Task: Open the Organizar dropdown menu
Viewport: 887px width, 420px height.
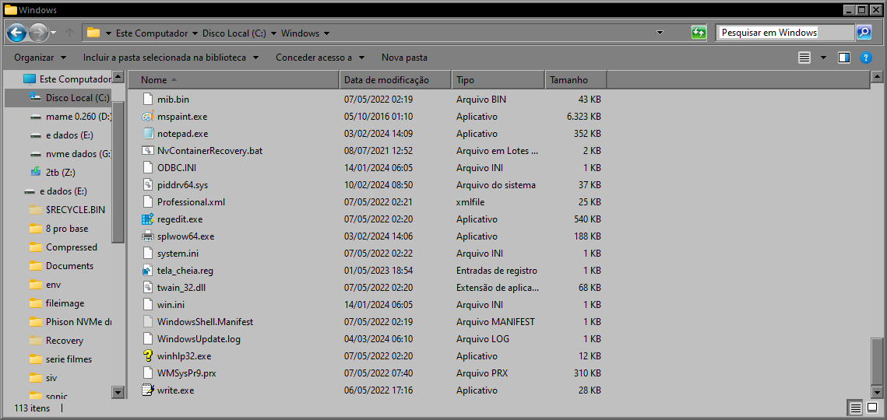Action: coord(40,58)
